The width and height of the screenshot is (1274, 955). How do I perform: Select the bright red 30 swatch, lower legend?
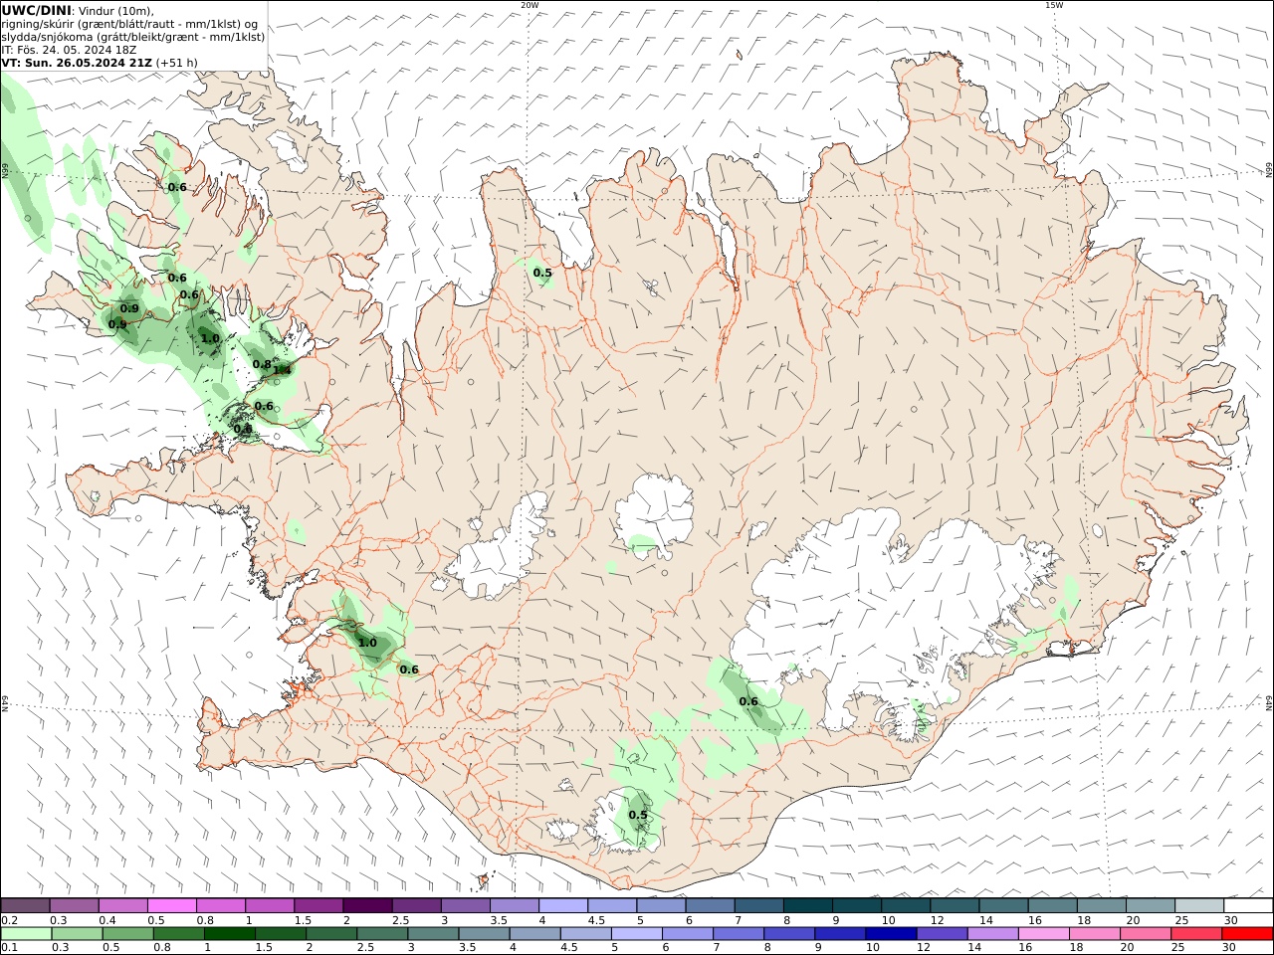tap(1246, 934)
